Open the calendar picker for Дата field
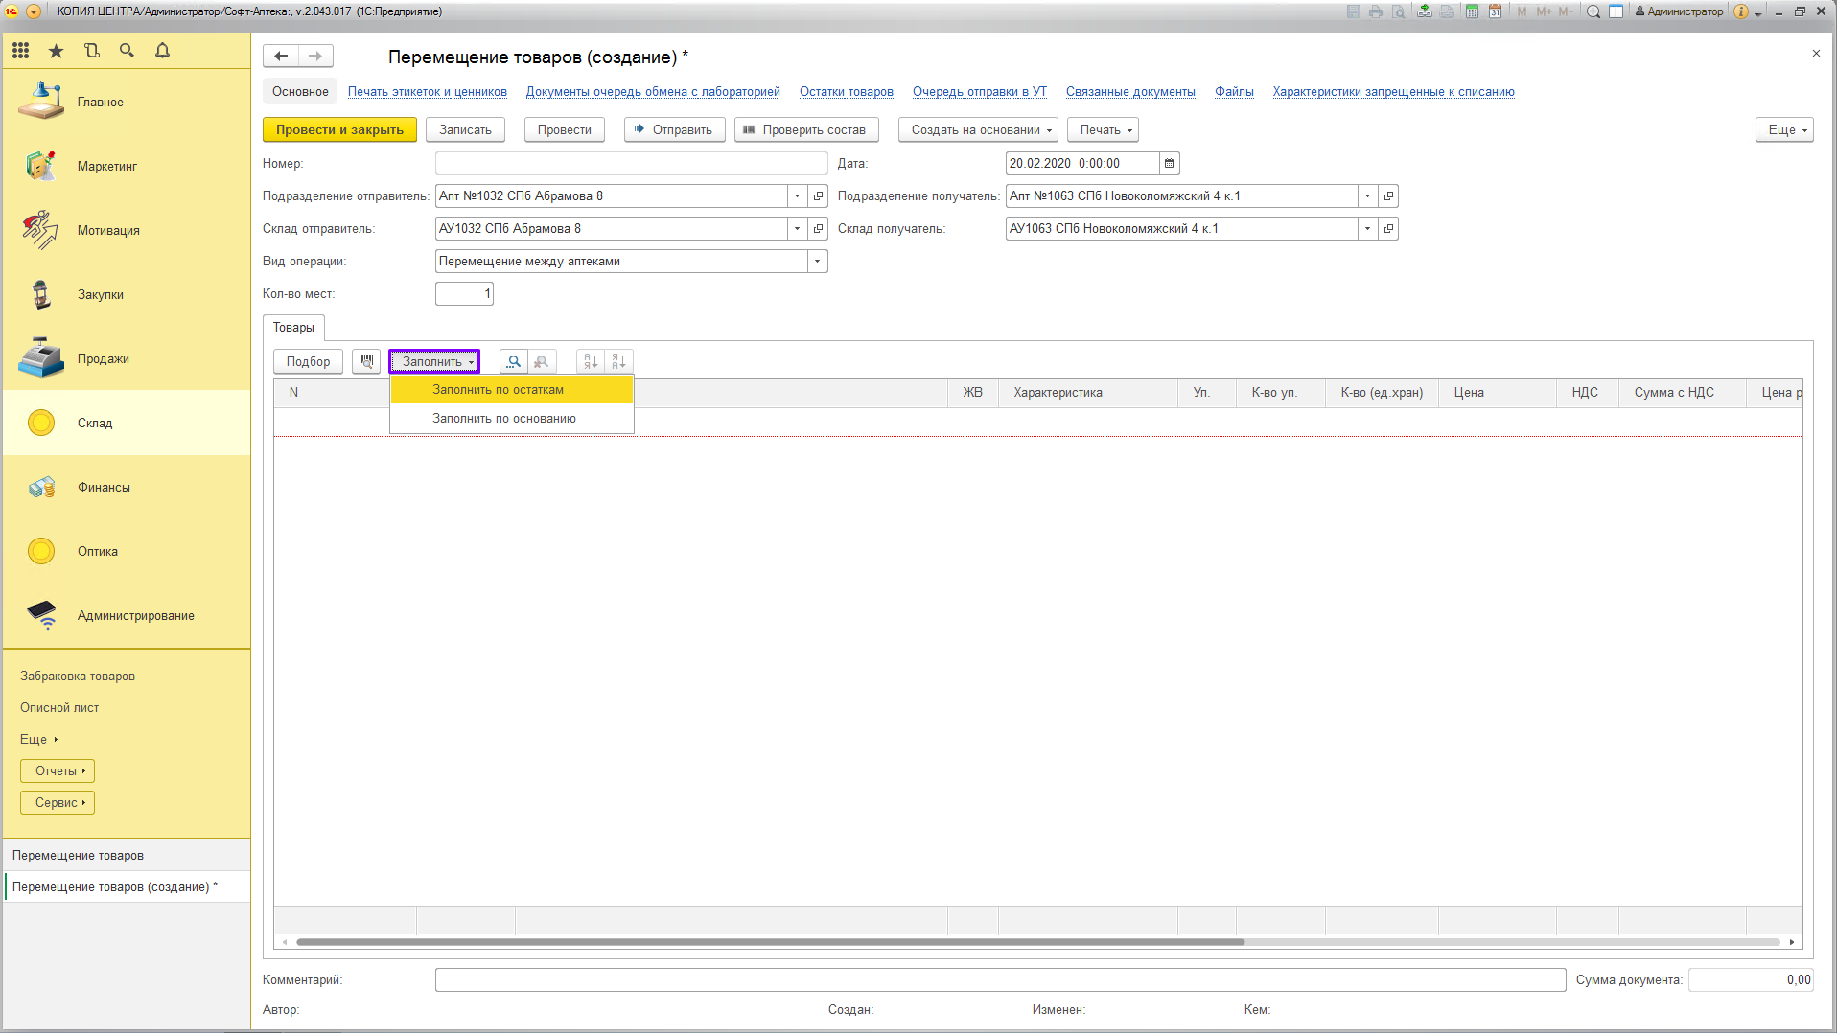The image size is (1837, 1033). pyautogui.click(x=1169, y=164)
